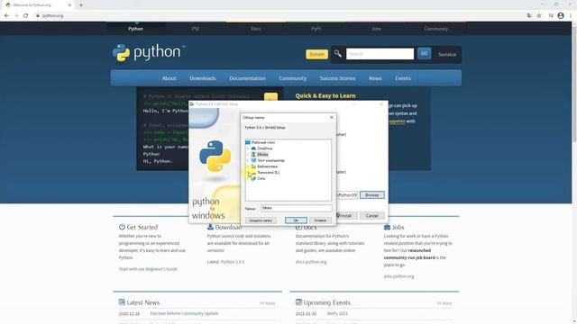The image size is (577, 324).
Task: Click the Создать папку button
Action: pyautogui.click(x=261, y=220)
